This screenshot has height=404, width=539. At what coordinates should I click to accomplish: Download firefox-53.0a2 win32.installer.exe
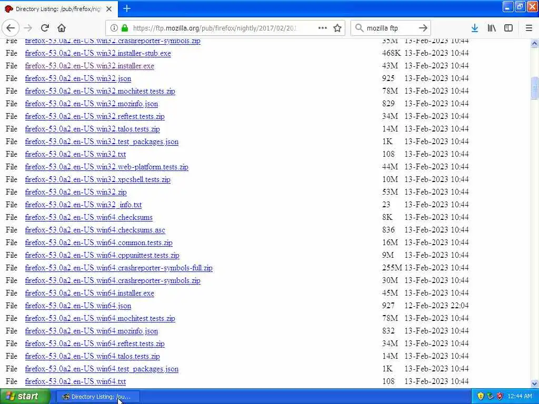coord(89,66)
